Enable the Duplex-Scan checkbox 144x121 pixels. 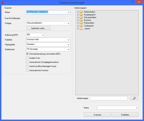[x=27, y=58]
